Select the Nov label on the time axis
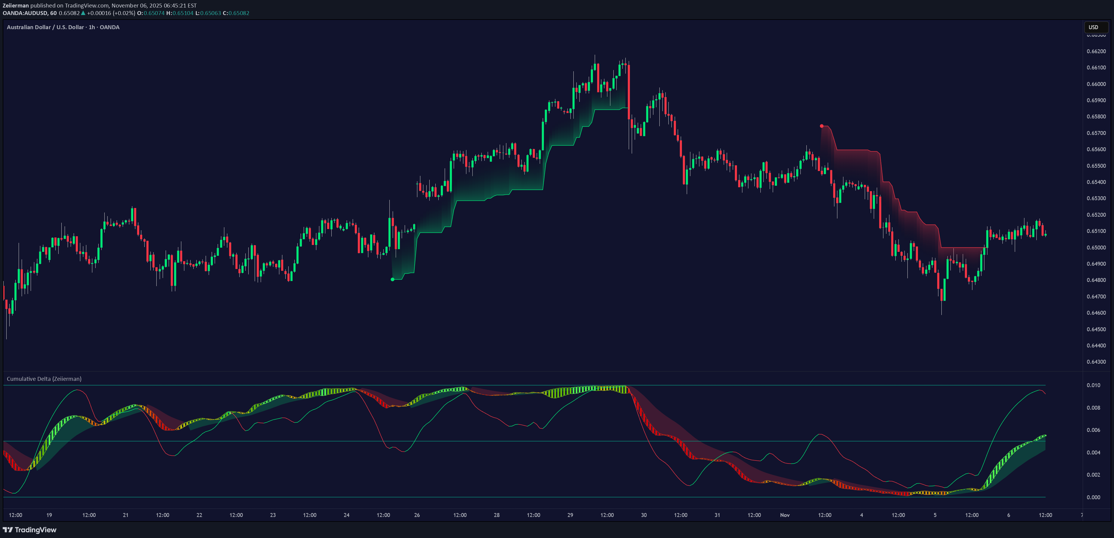The image size is (1114, 538). point(784,515)
